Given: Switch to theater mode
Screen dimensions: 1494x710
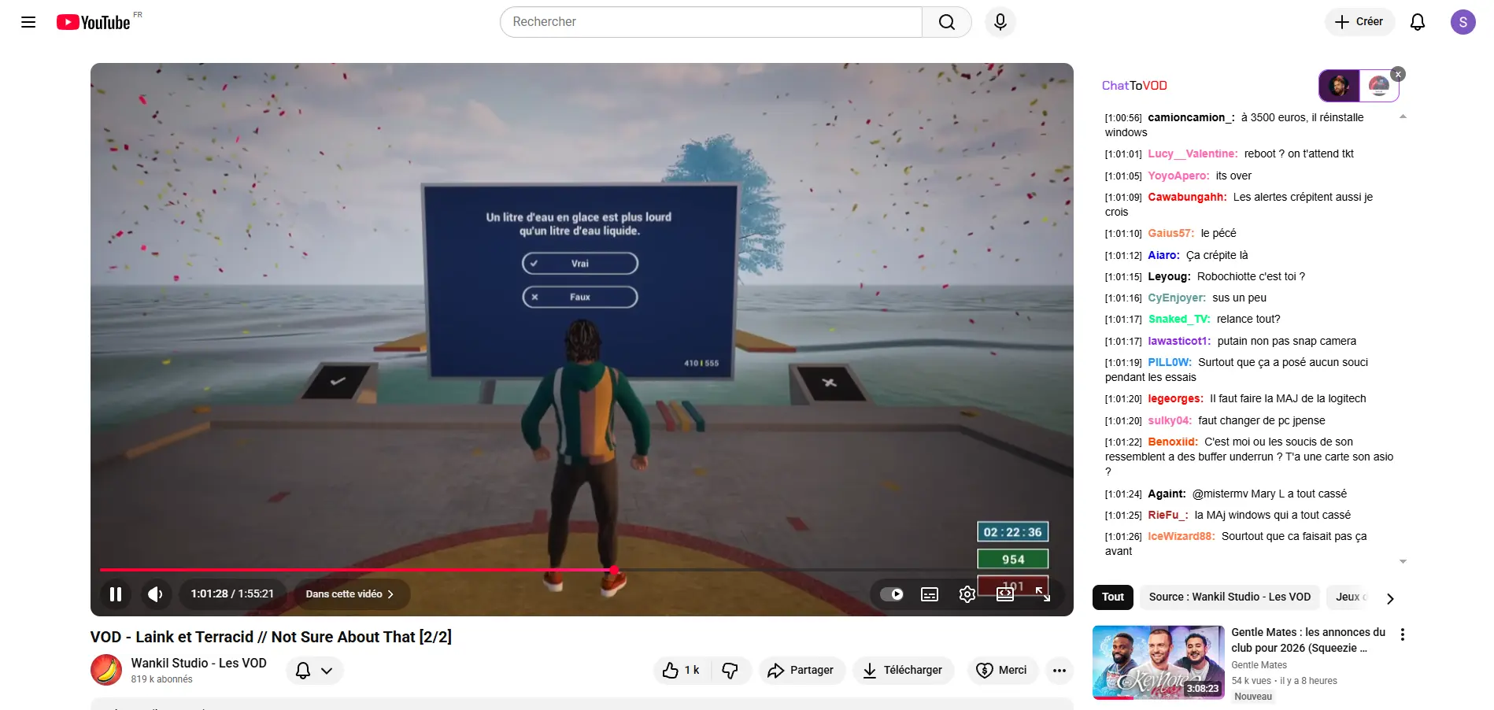Looking at the screenshot, I should click(1005, 594).
